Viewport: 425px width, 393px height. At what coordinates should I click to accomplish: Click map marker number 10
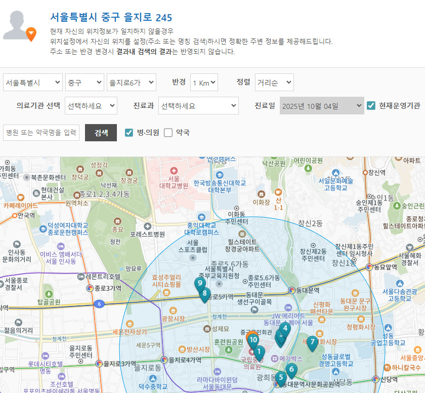pyautogui.click(x=253, y=341)
